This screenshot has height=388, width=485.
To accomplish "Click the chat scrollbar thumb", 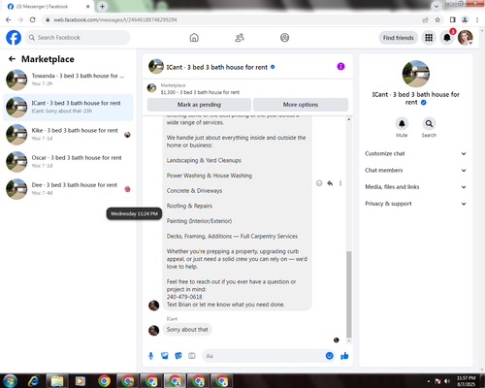I will point(349,294).
